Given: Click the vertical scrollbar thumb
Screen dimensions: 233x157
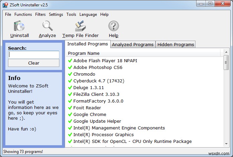Looking at the screenshot, I should (226, 63).
